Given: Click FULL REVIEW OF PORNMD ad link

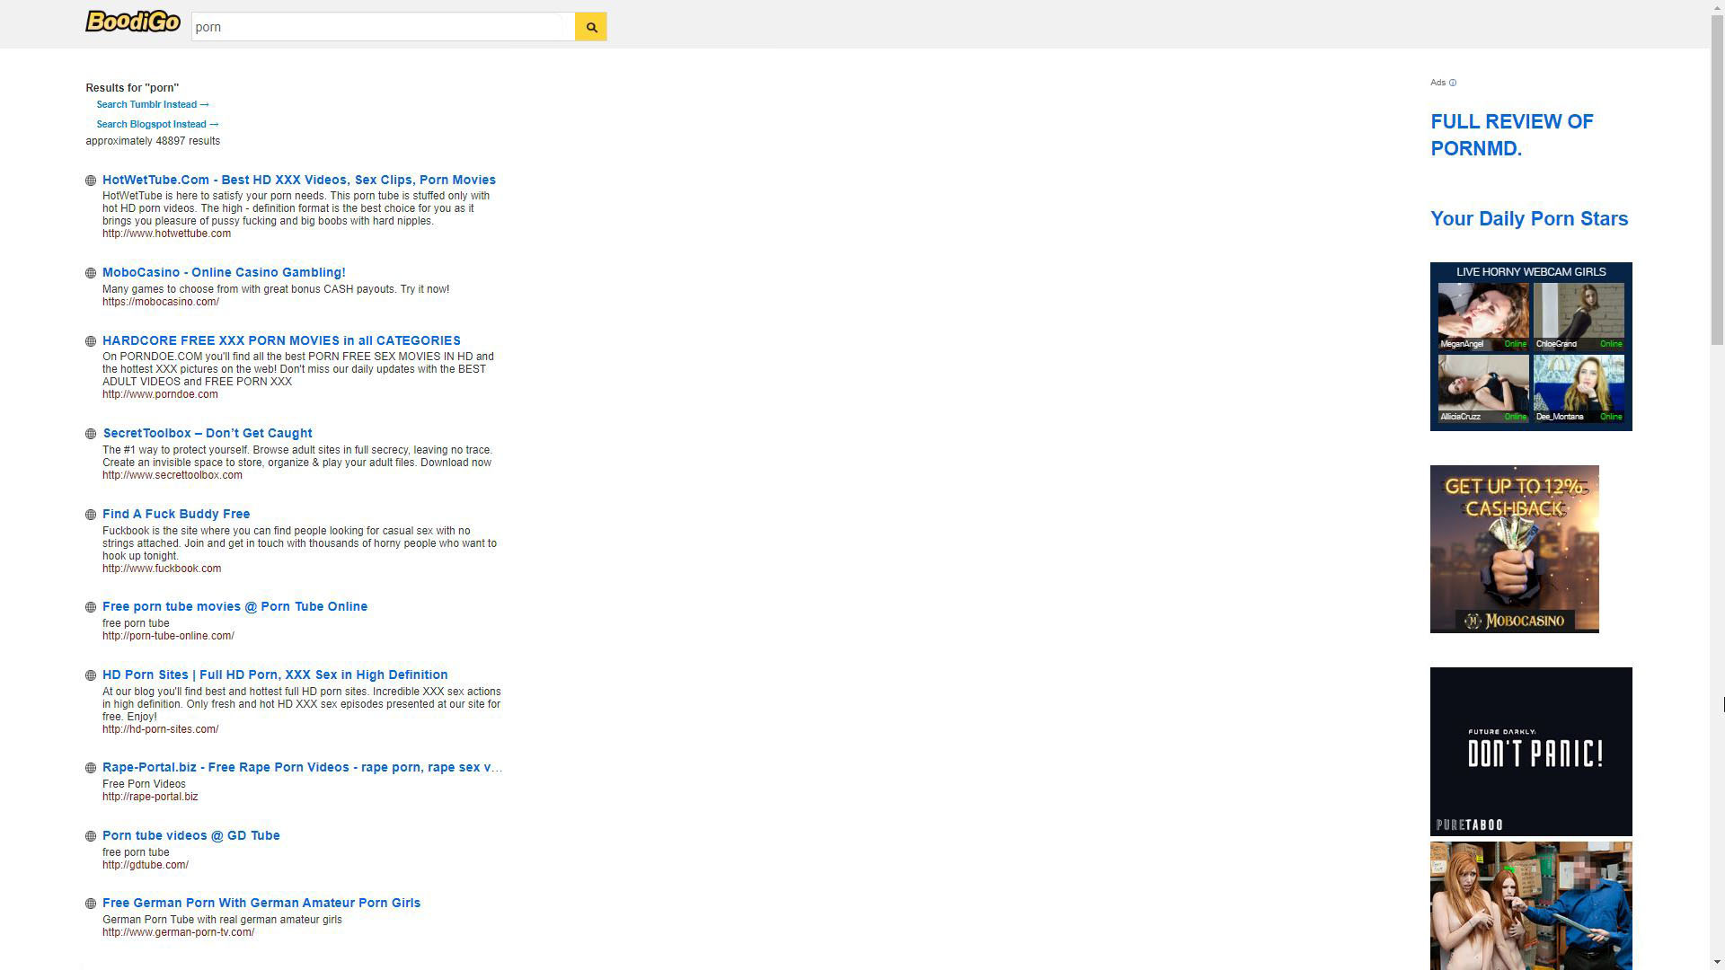Looking at the screenshot, I should [x=1512, y=135].
